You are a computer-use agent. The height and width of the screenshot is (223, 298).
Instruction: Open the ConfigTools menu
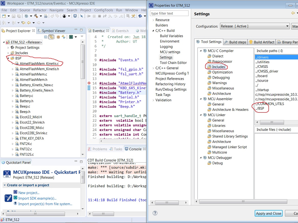click(x=104, y=10)
